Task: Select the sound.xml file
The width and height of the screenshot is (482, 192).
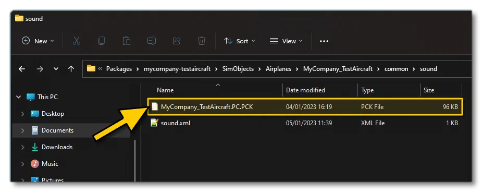Action: coord(176,123)
